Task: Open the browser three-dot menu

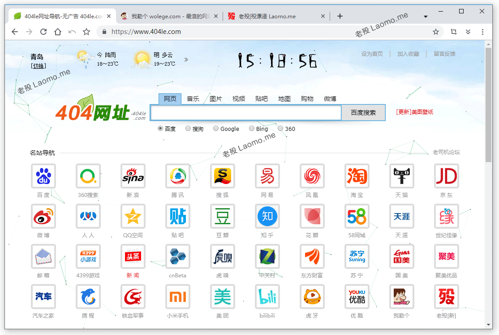Action: (x=482, y=32)
